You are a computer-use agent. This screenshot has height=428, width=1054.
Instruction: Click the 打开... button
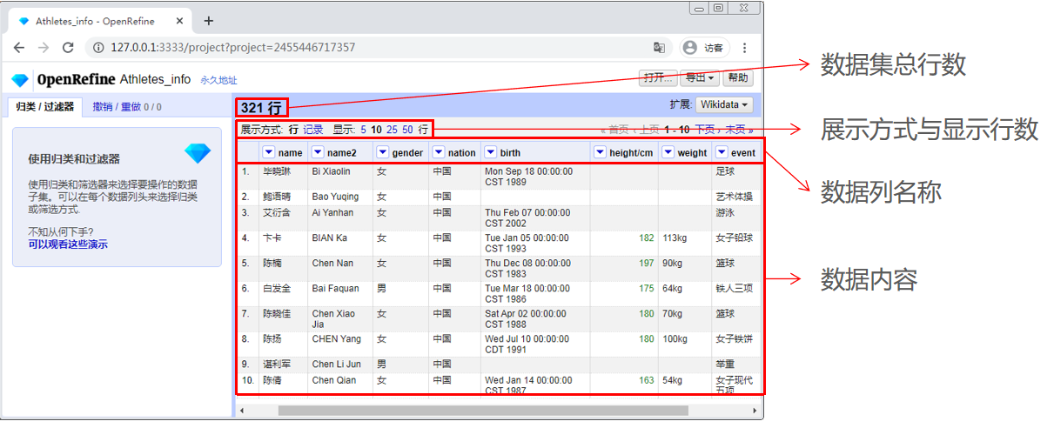point(658,77)
